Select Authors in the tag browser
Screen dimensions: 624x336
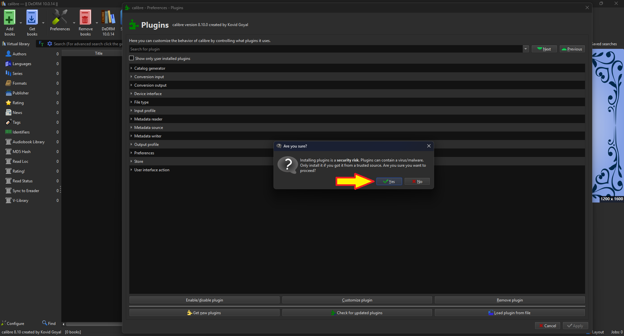tap(20, 54)
